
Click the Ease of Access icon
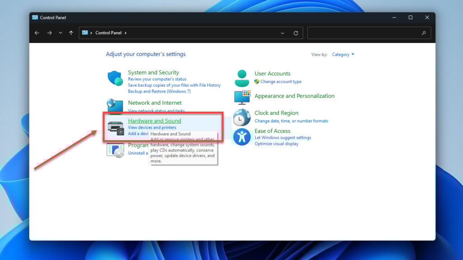pos(241,137)
